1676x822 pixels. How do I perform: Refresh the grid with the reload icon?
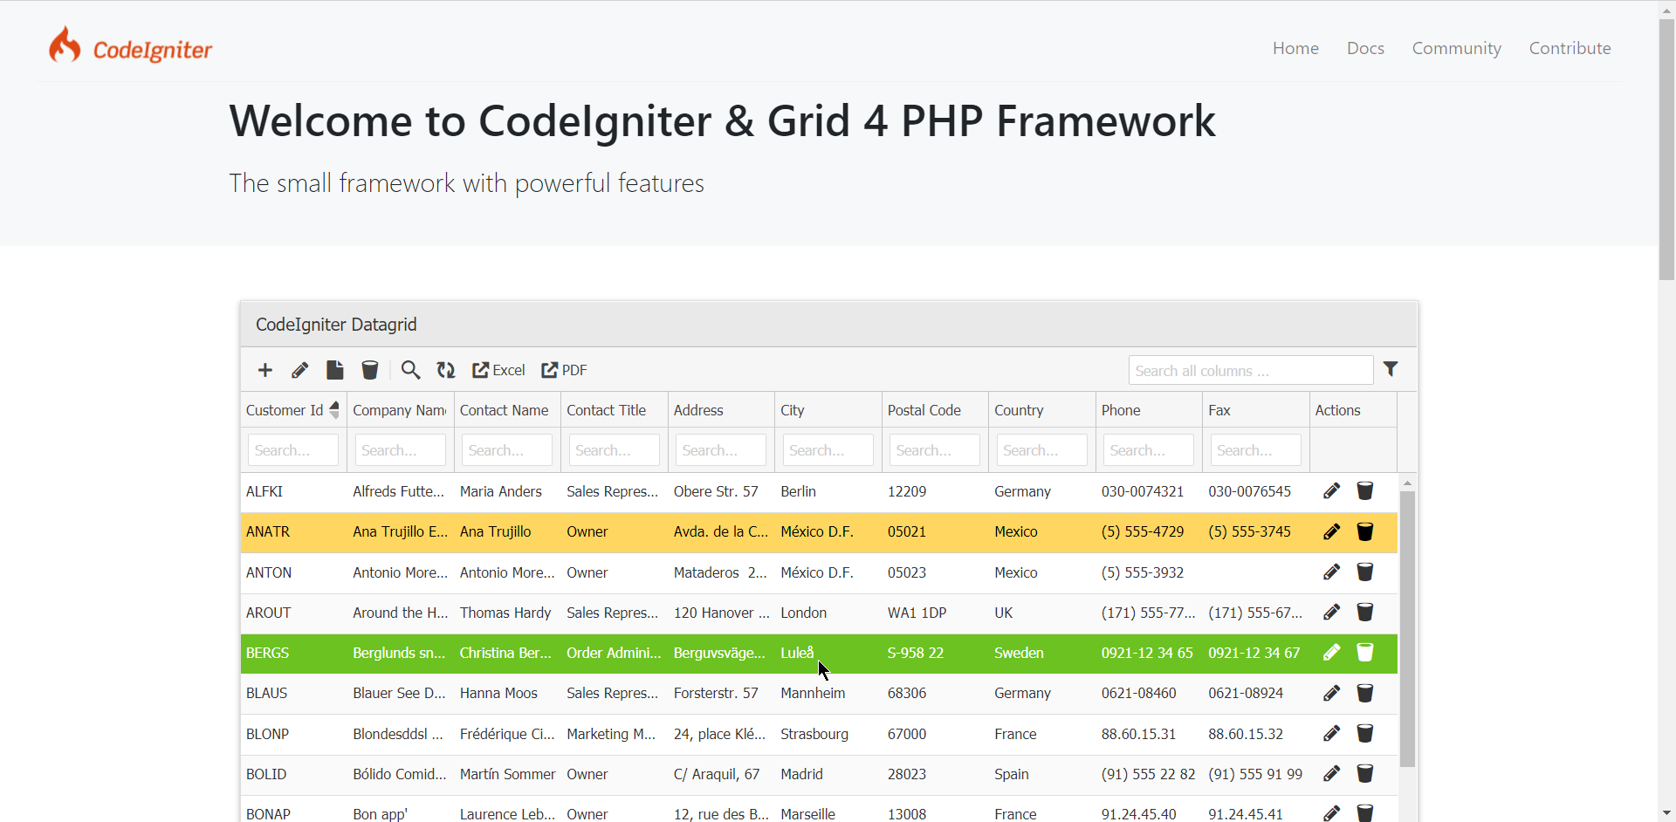coord(446,370)
